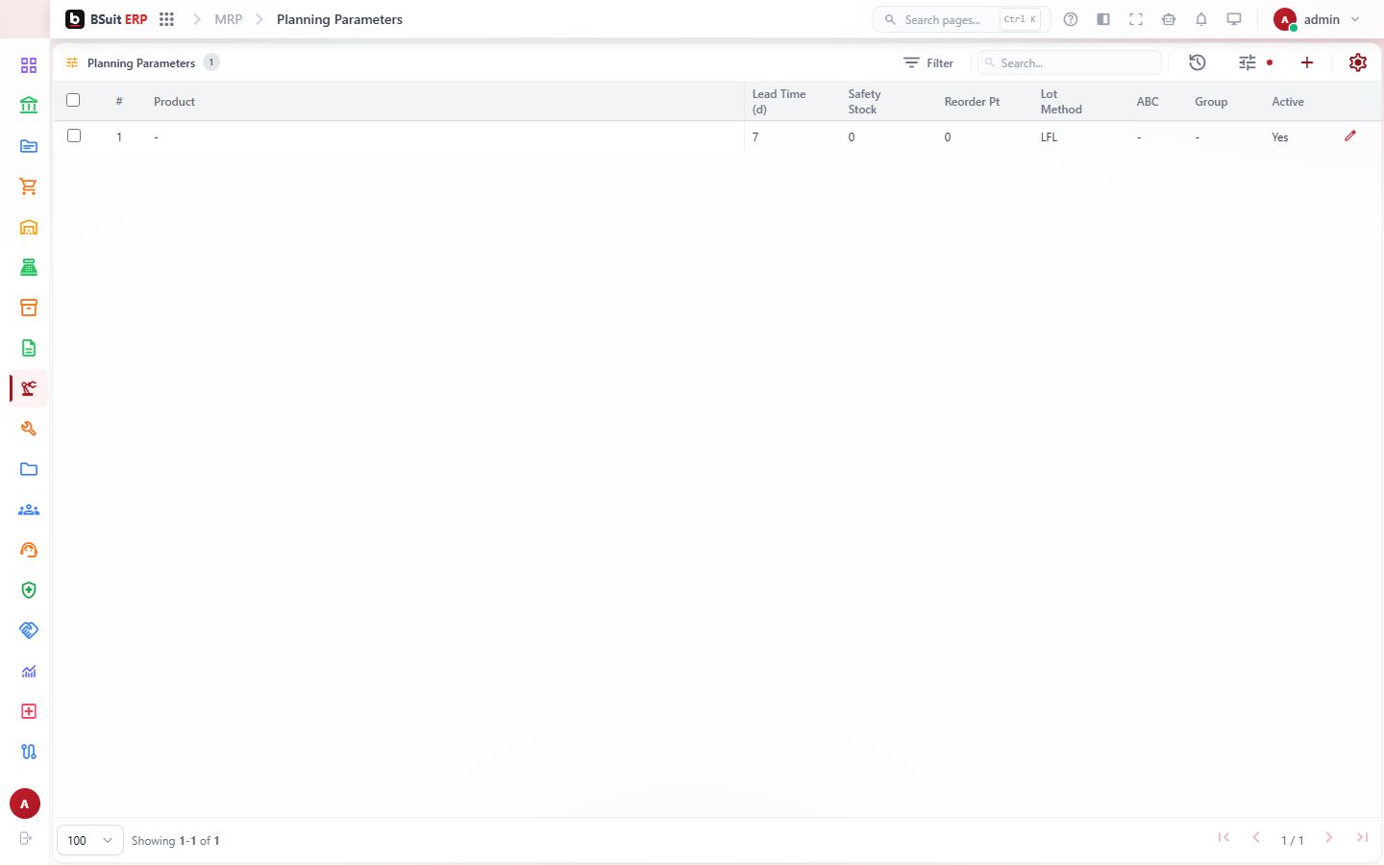Click the Search pages input field
Viewport: 1384px width, 865px height.
tap(961, 19)
